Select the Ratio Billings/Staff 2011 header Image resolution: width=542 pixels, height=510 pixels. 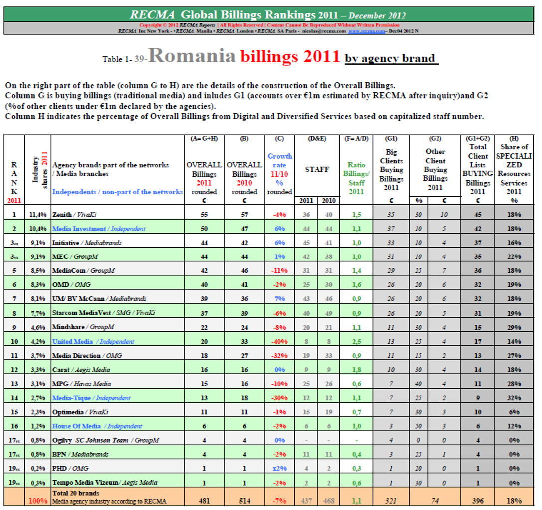point(356,174)
